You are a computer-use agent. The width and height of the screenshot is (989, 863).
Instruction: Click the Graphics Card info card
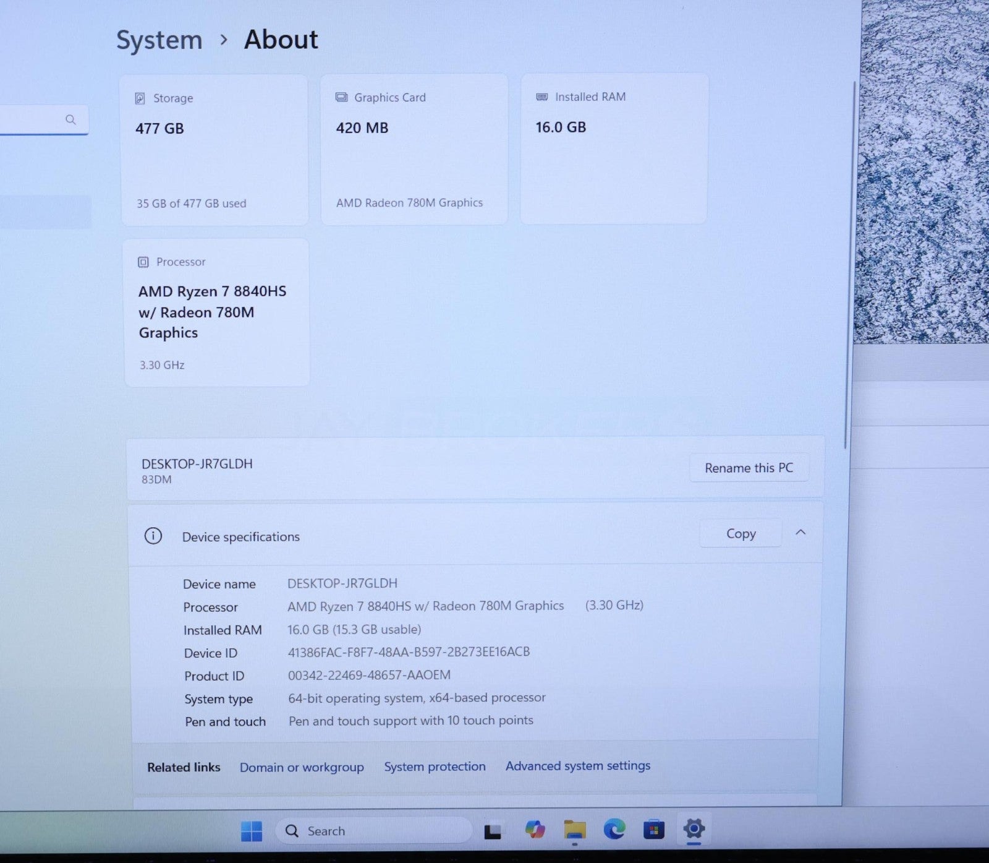click(414, 149)
